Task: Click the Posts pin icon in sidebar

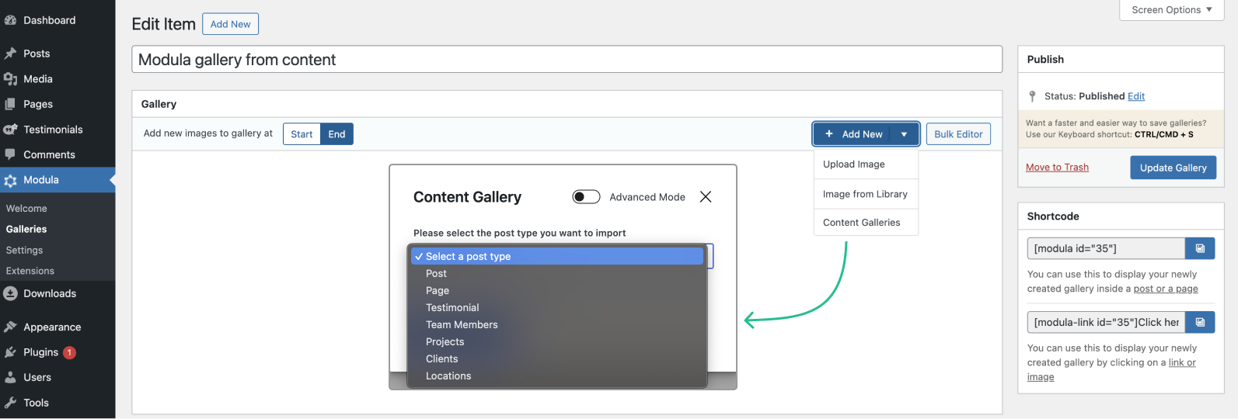Action: click(x=10, y=54)
